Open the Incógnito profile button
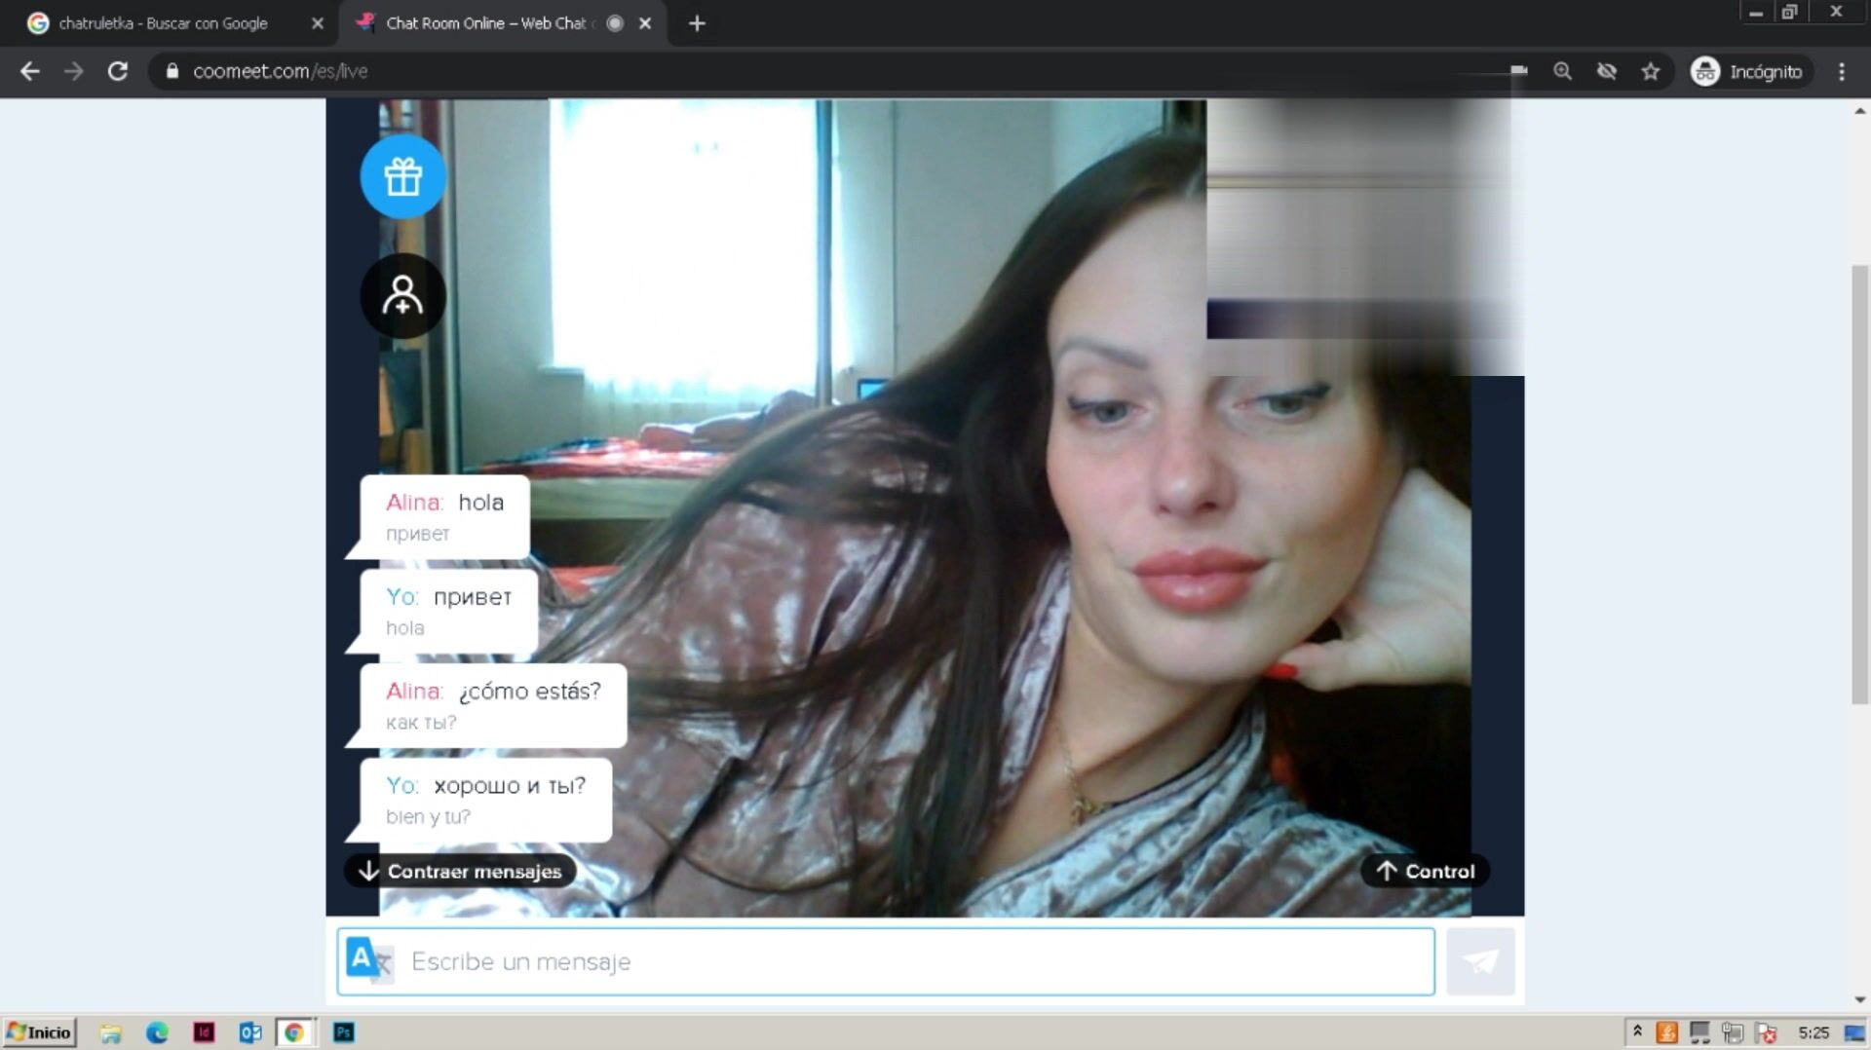 point(1751,71)
